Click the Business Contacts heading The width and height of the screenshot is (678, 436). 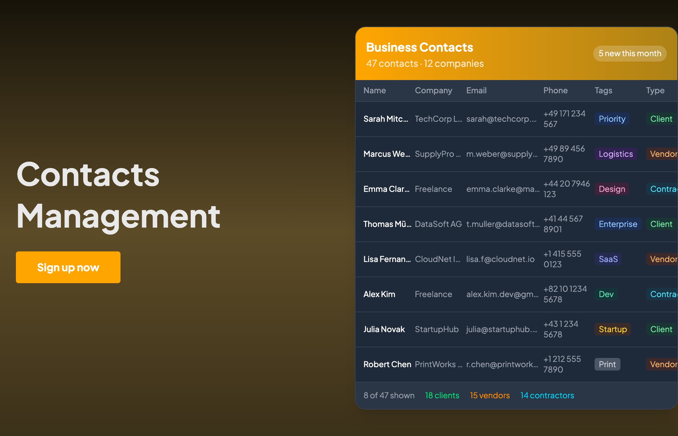(x=419, y=47)
